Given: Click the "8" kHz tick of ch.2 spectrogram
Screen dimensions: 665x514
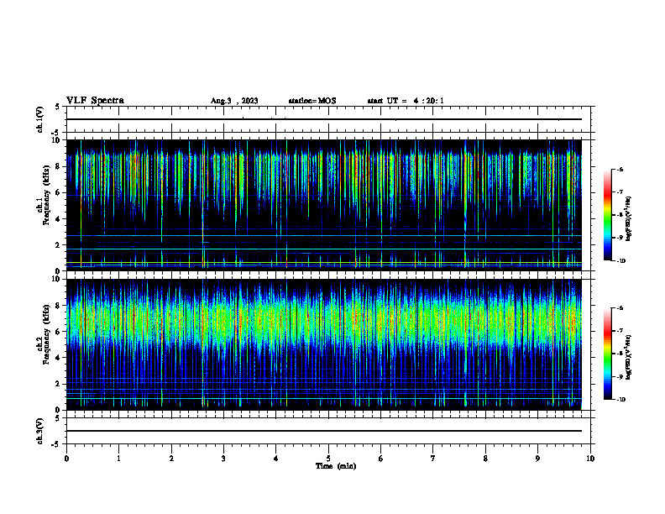Looking at the screenshot, I should 59,306.
